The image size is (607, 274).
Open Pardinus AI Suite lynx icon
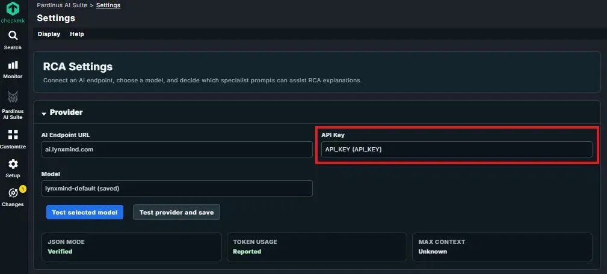[13, 97]
